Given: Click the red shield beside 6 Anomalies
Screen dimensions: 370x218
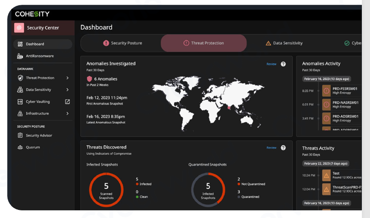Looking at the screenshot, I should tap(89, 79).
